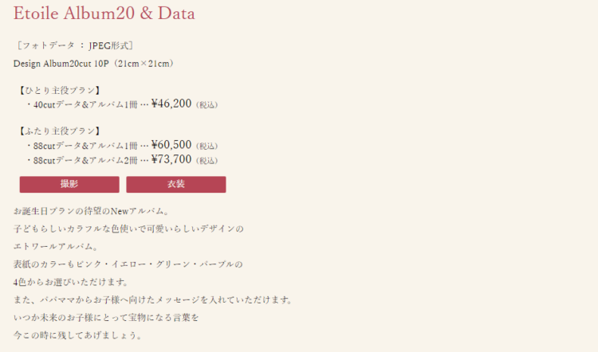Screen dimensions: 598x352
Task: Select the 子どもらしいカラフルな色使い line
Action: pos(128,229)
